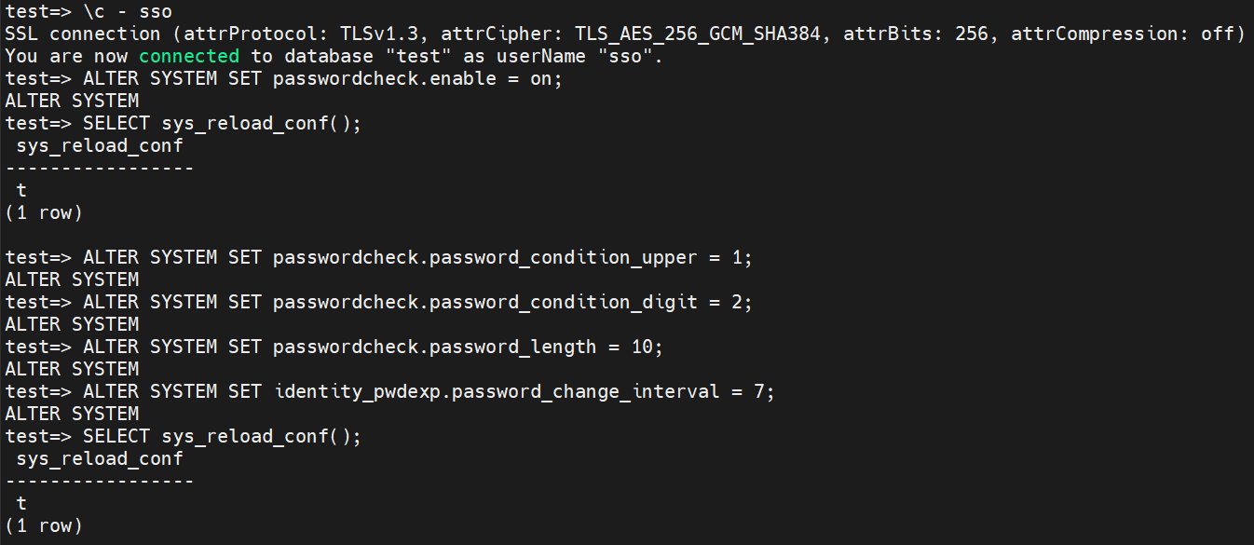Click the last "t" result value
This screenshot has width=1254, height=545.
click(x=21, y=504)
